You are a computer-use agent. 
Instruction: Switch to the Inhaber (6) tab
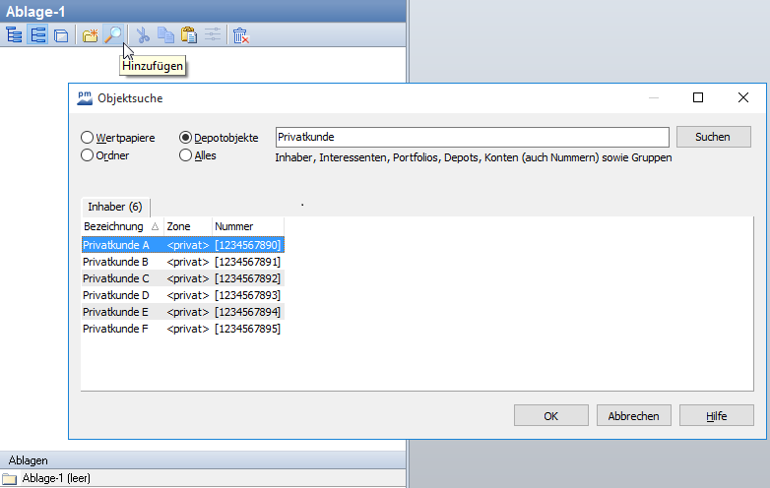(115, 207)
